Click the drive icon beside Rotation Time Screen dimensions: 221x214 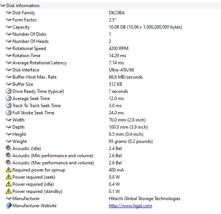point(8,55)
